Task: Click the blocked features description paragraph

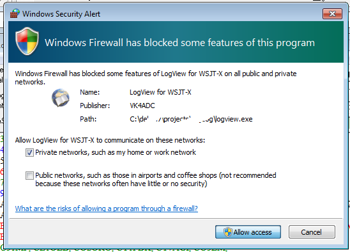Action: tap(156, 77)
